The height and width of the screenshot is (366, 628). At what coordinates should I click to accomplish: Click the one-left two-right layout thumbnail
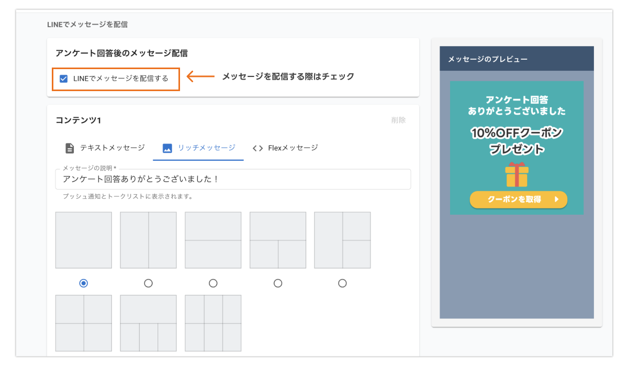[342, 240]
